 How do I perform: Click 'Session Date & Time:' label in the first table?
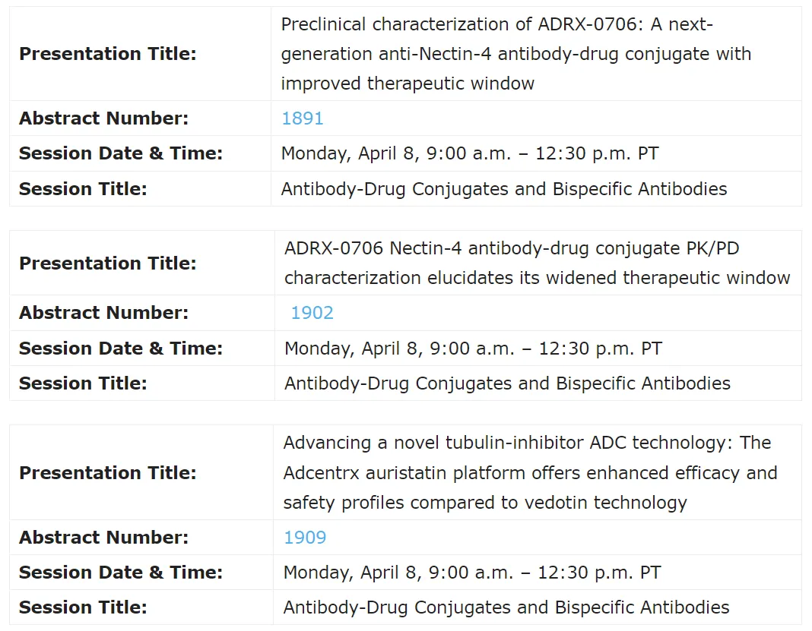120,153
